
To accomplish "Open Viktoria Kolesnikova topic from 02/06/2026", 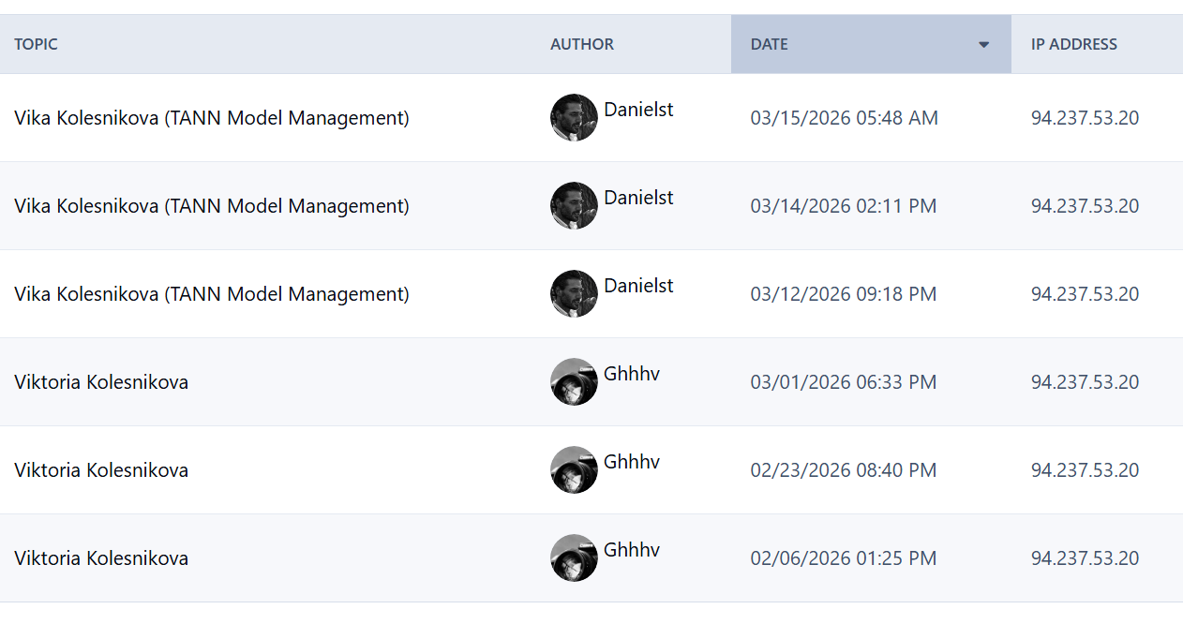I will pos(101,558).
